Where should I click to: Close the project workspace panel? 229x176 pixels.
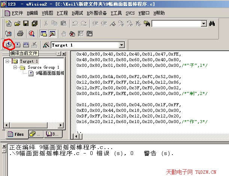pos(64,54)
